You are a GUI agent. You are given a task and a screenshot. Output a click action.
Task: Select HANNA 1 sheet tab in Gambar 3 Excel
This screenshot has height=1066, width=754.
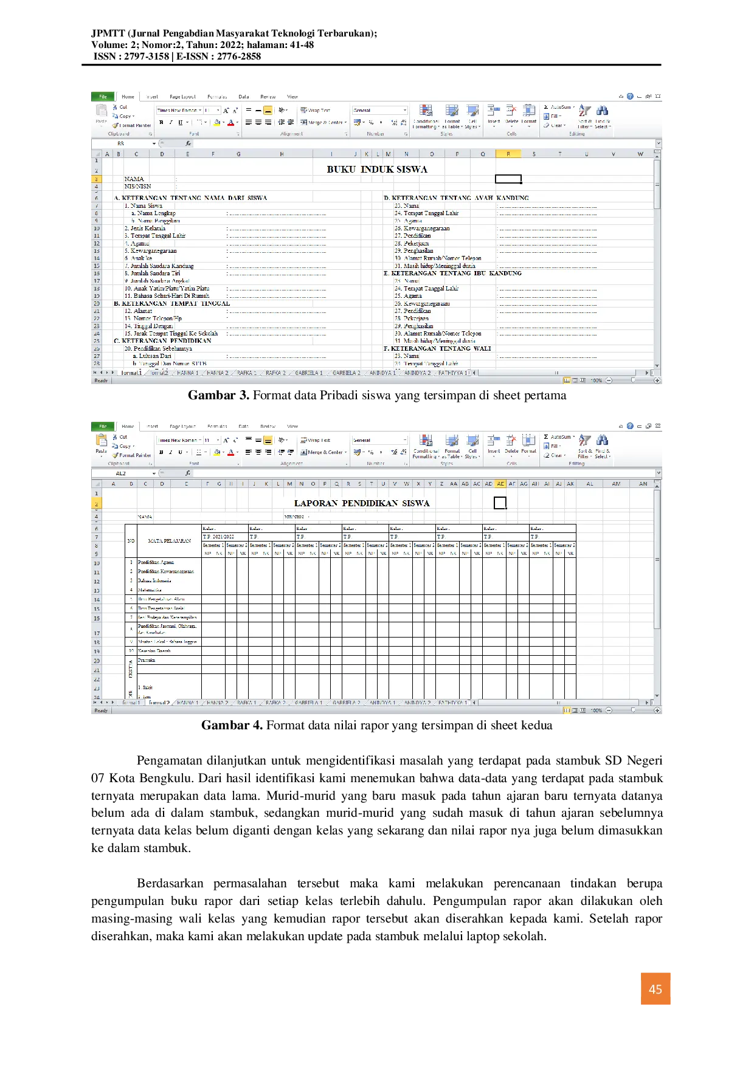click(187, 373)
